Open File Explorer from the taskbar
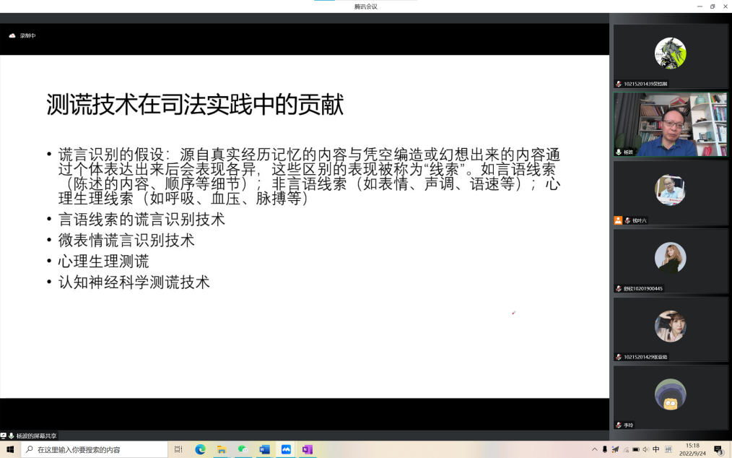The width and height of the screenshot is (732, 458). [x=222, y=449]
